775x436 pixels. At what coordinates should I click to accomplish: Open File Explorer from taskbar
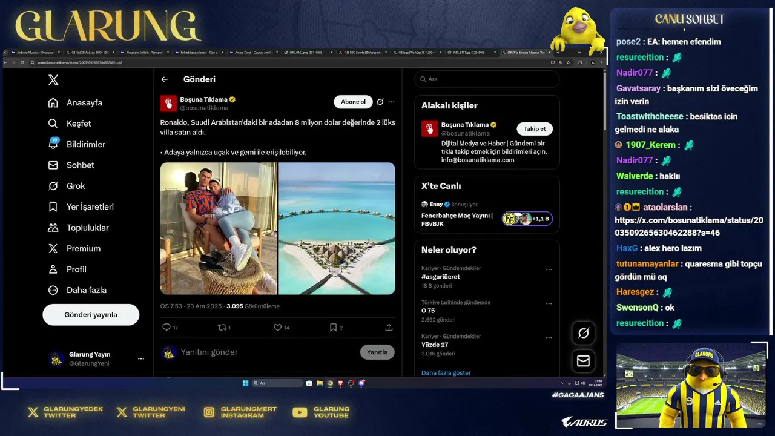coord(320,383)
